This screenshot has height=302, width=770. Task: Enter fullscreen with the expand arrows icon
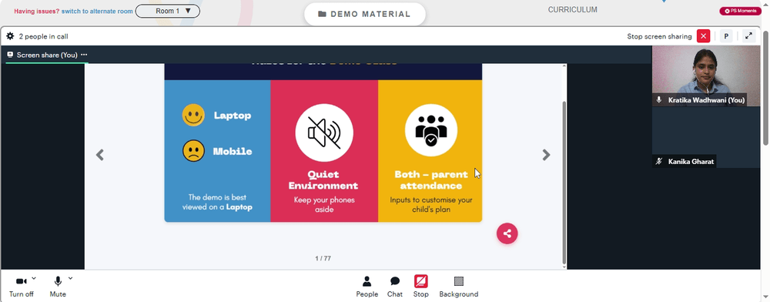(x=748, y=36)
